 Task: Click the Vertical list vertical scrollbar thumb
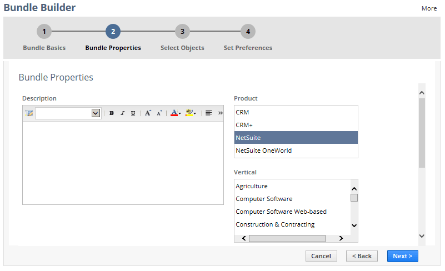pos(354,198)
